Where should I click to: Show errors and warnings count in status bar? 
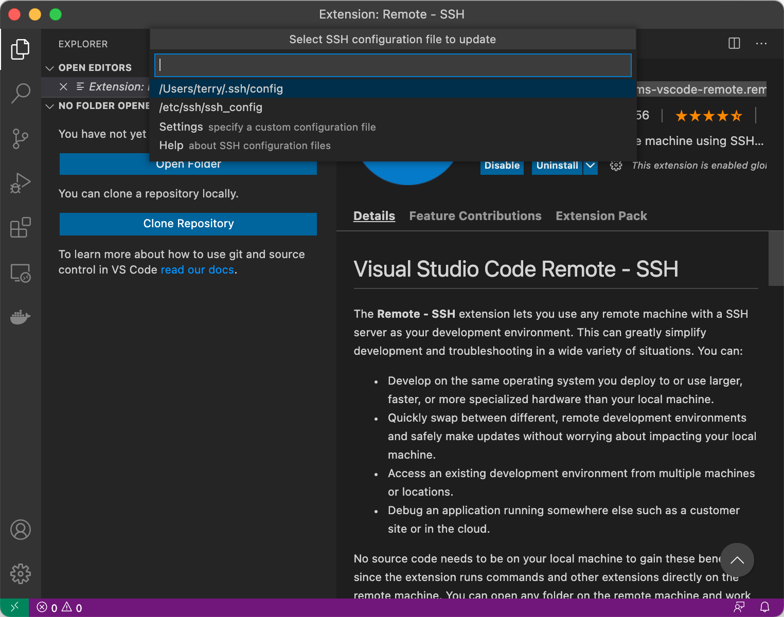click(59, 608)
